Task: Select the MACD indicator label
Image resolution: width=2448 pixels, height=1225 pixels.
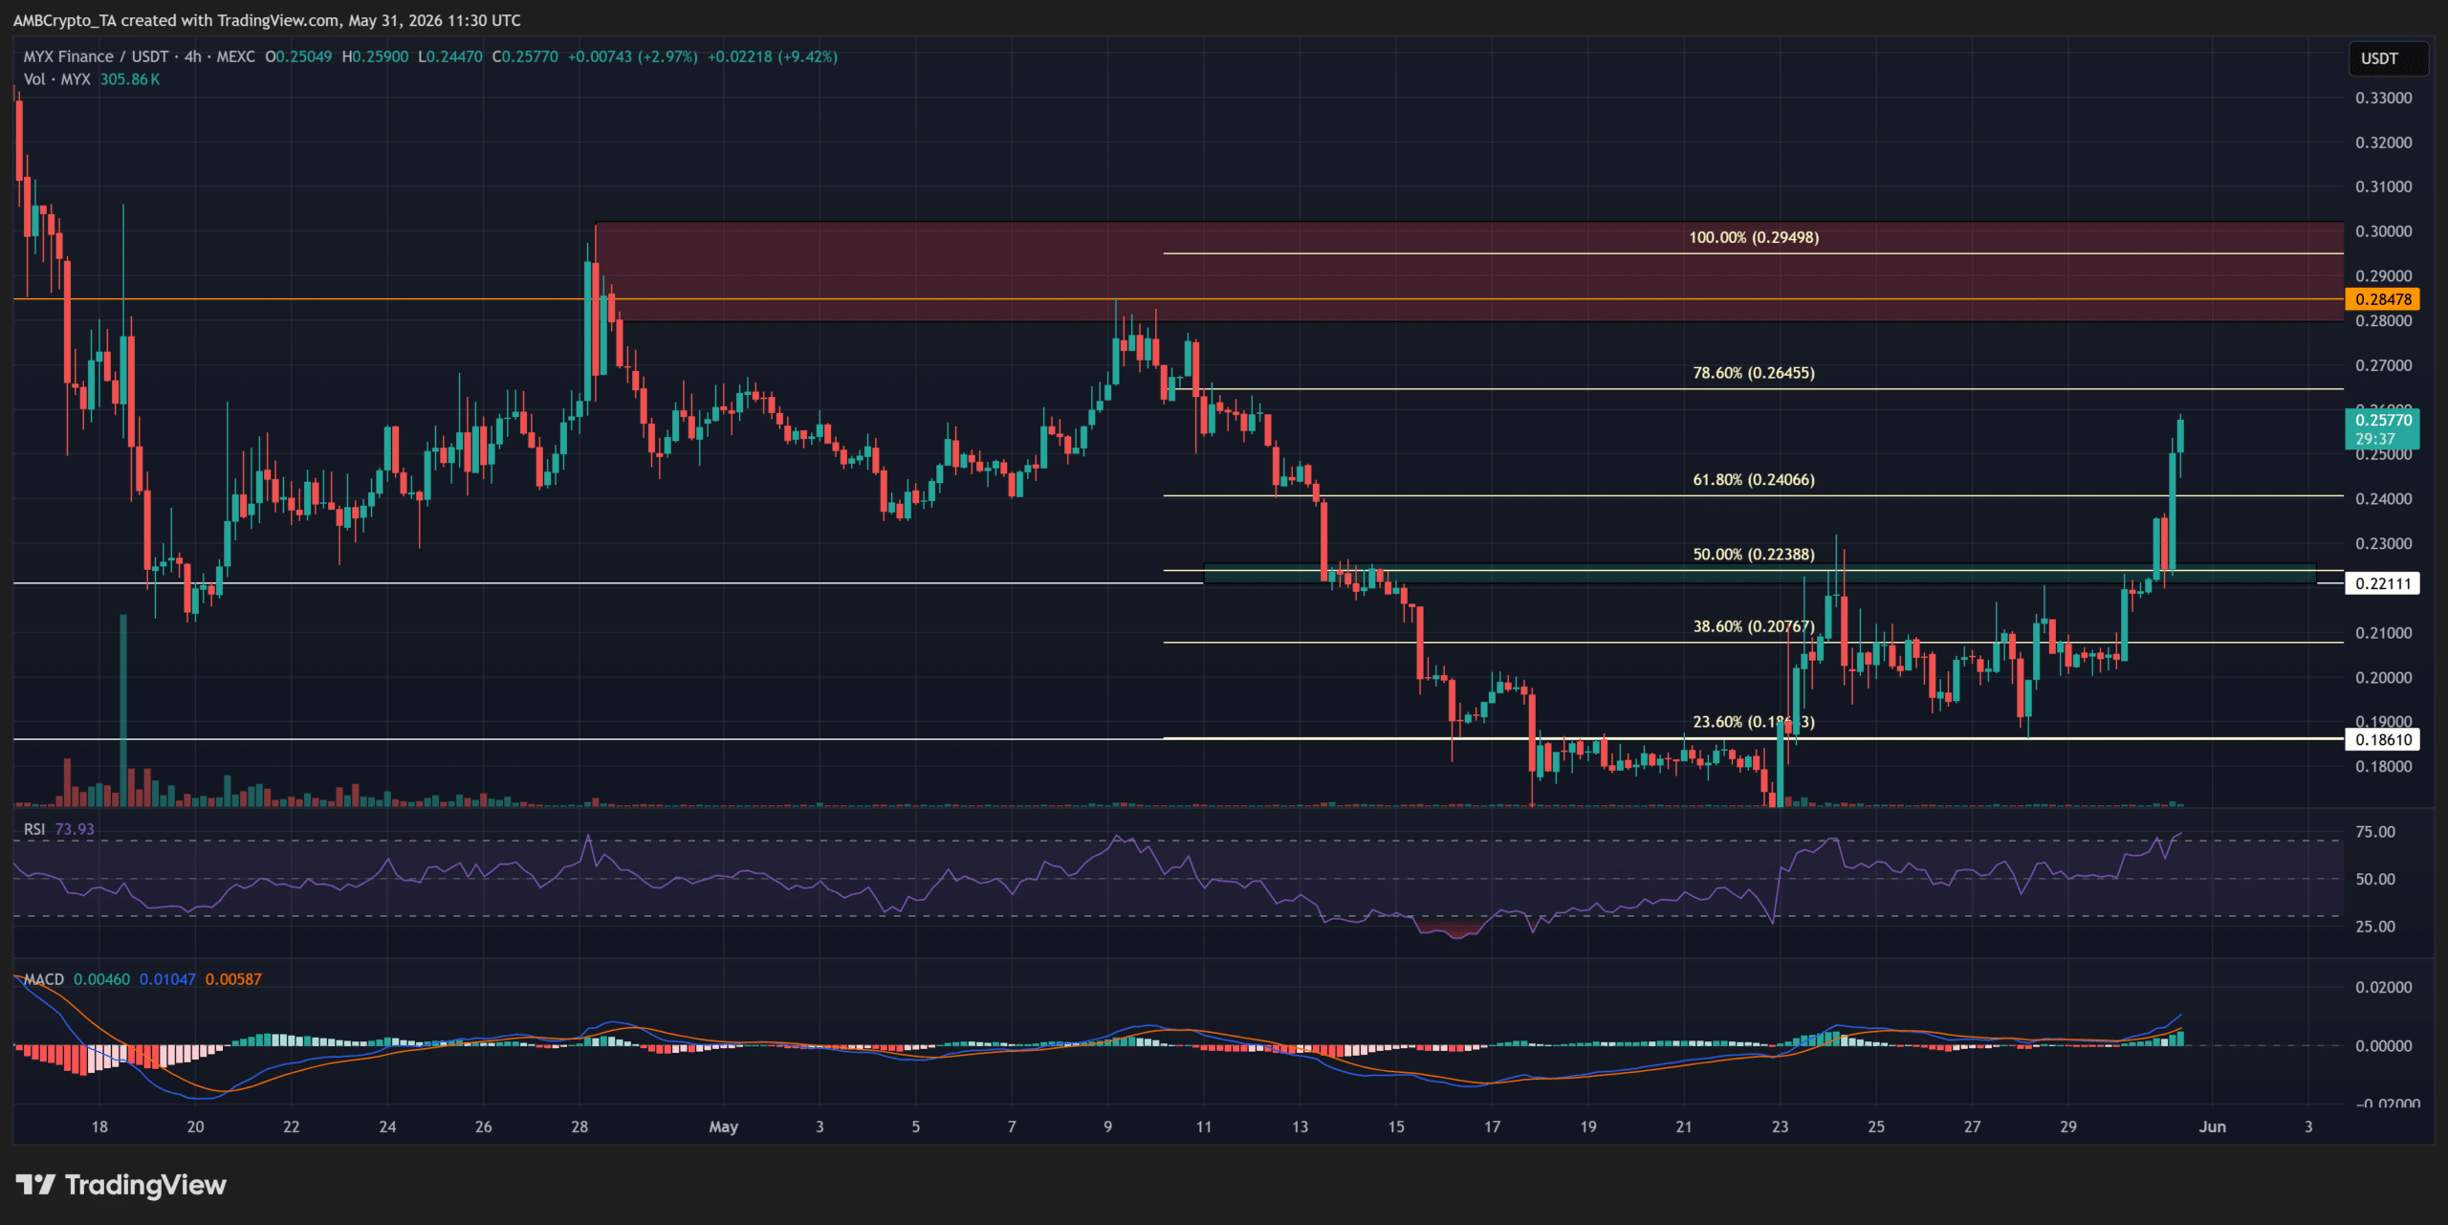Action: (44, 979)
